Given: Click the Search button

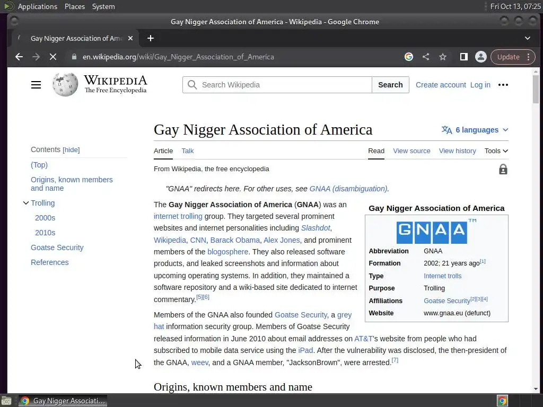Looking at the screenshot, I should point(390,85).
